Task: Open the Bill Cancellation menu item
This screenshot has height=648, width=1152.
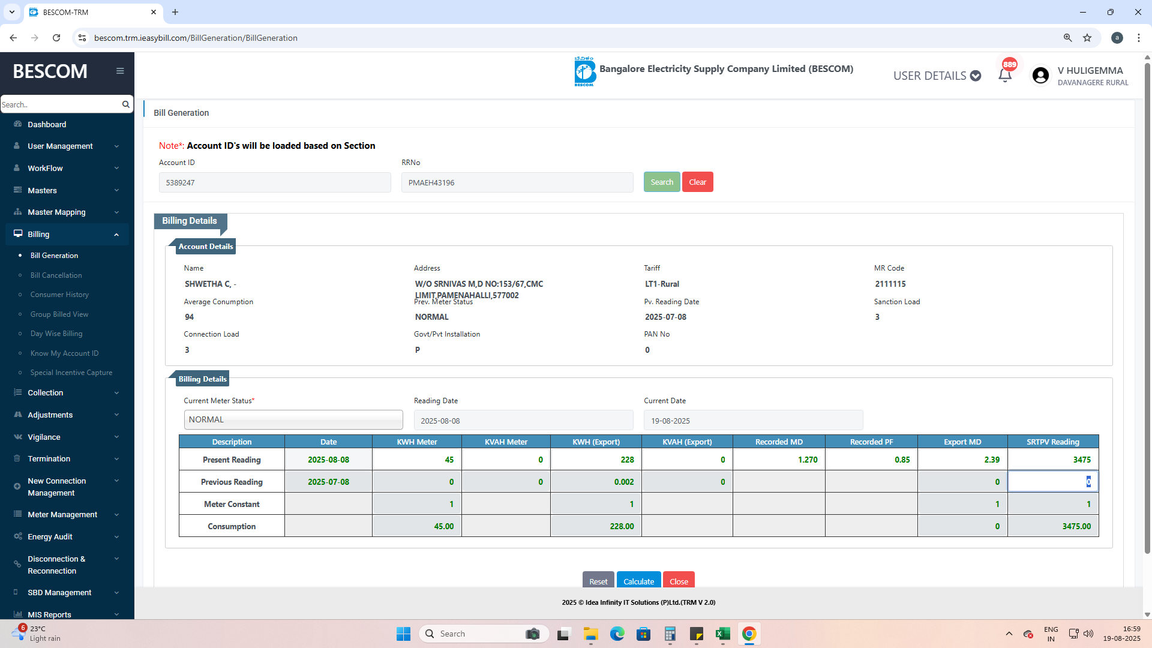Action: point(56,275)
